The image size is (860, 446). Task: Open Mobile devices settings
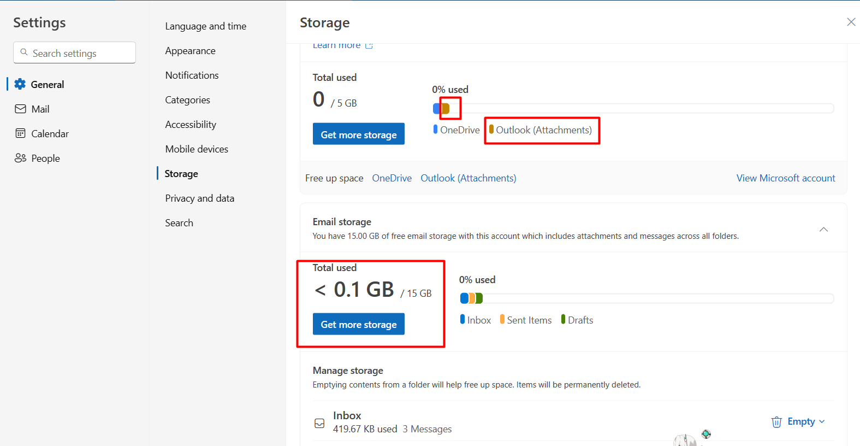coord(197,149)
